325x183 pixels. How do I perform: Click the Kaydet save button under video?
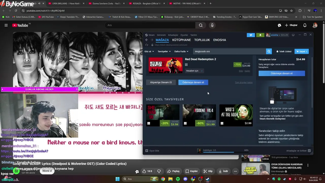(x=191, y=171)
